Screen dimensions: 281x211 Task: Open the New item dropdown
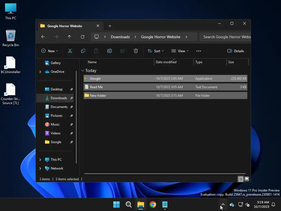[50, 51]
